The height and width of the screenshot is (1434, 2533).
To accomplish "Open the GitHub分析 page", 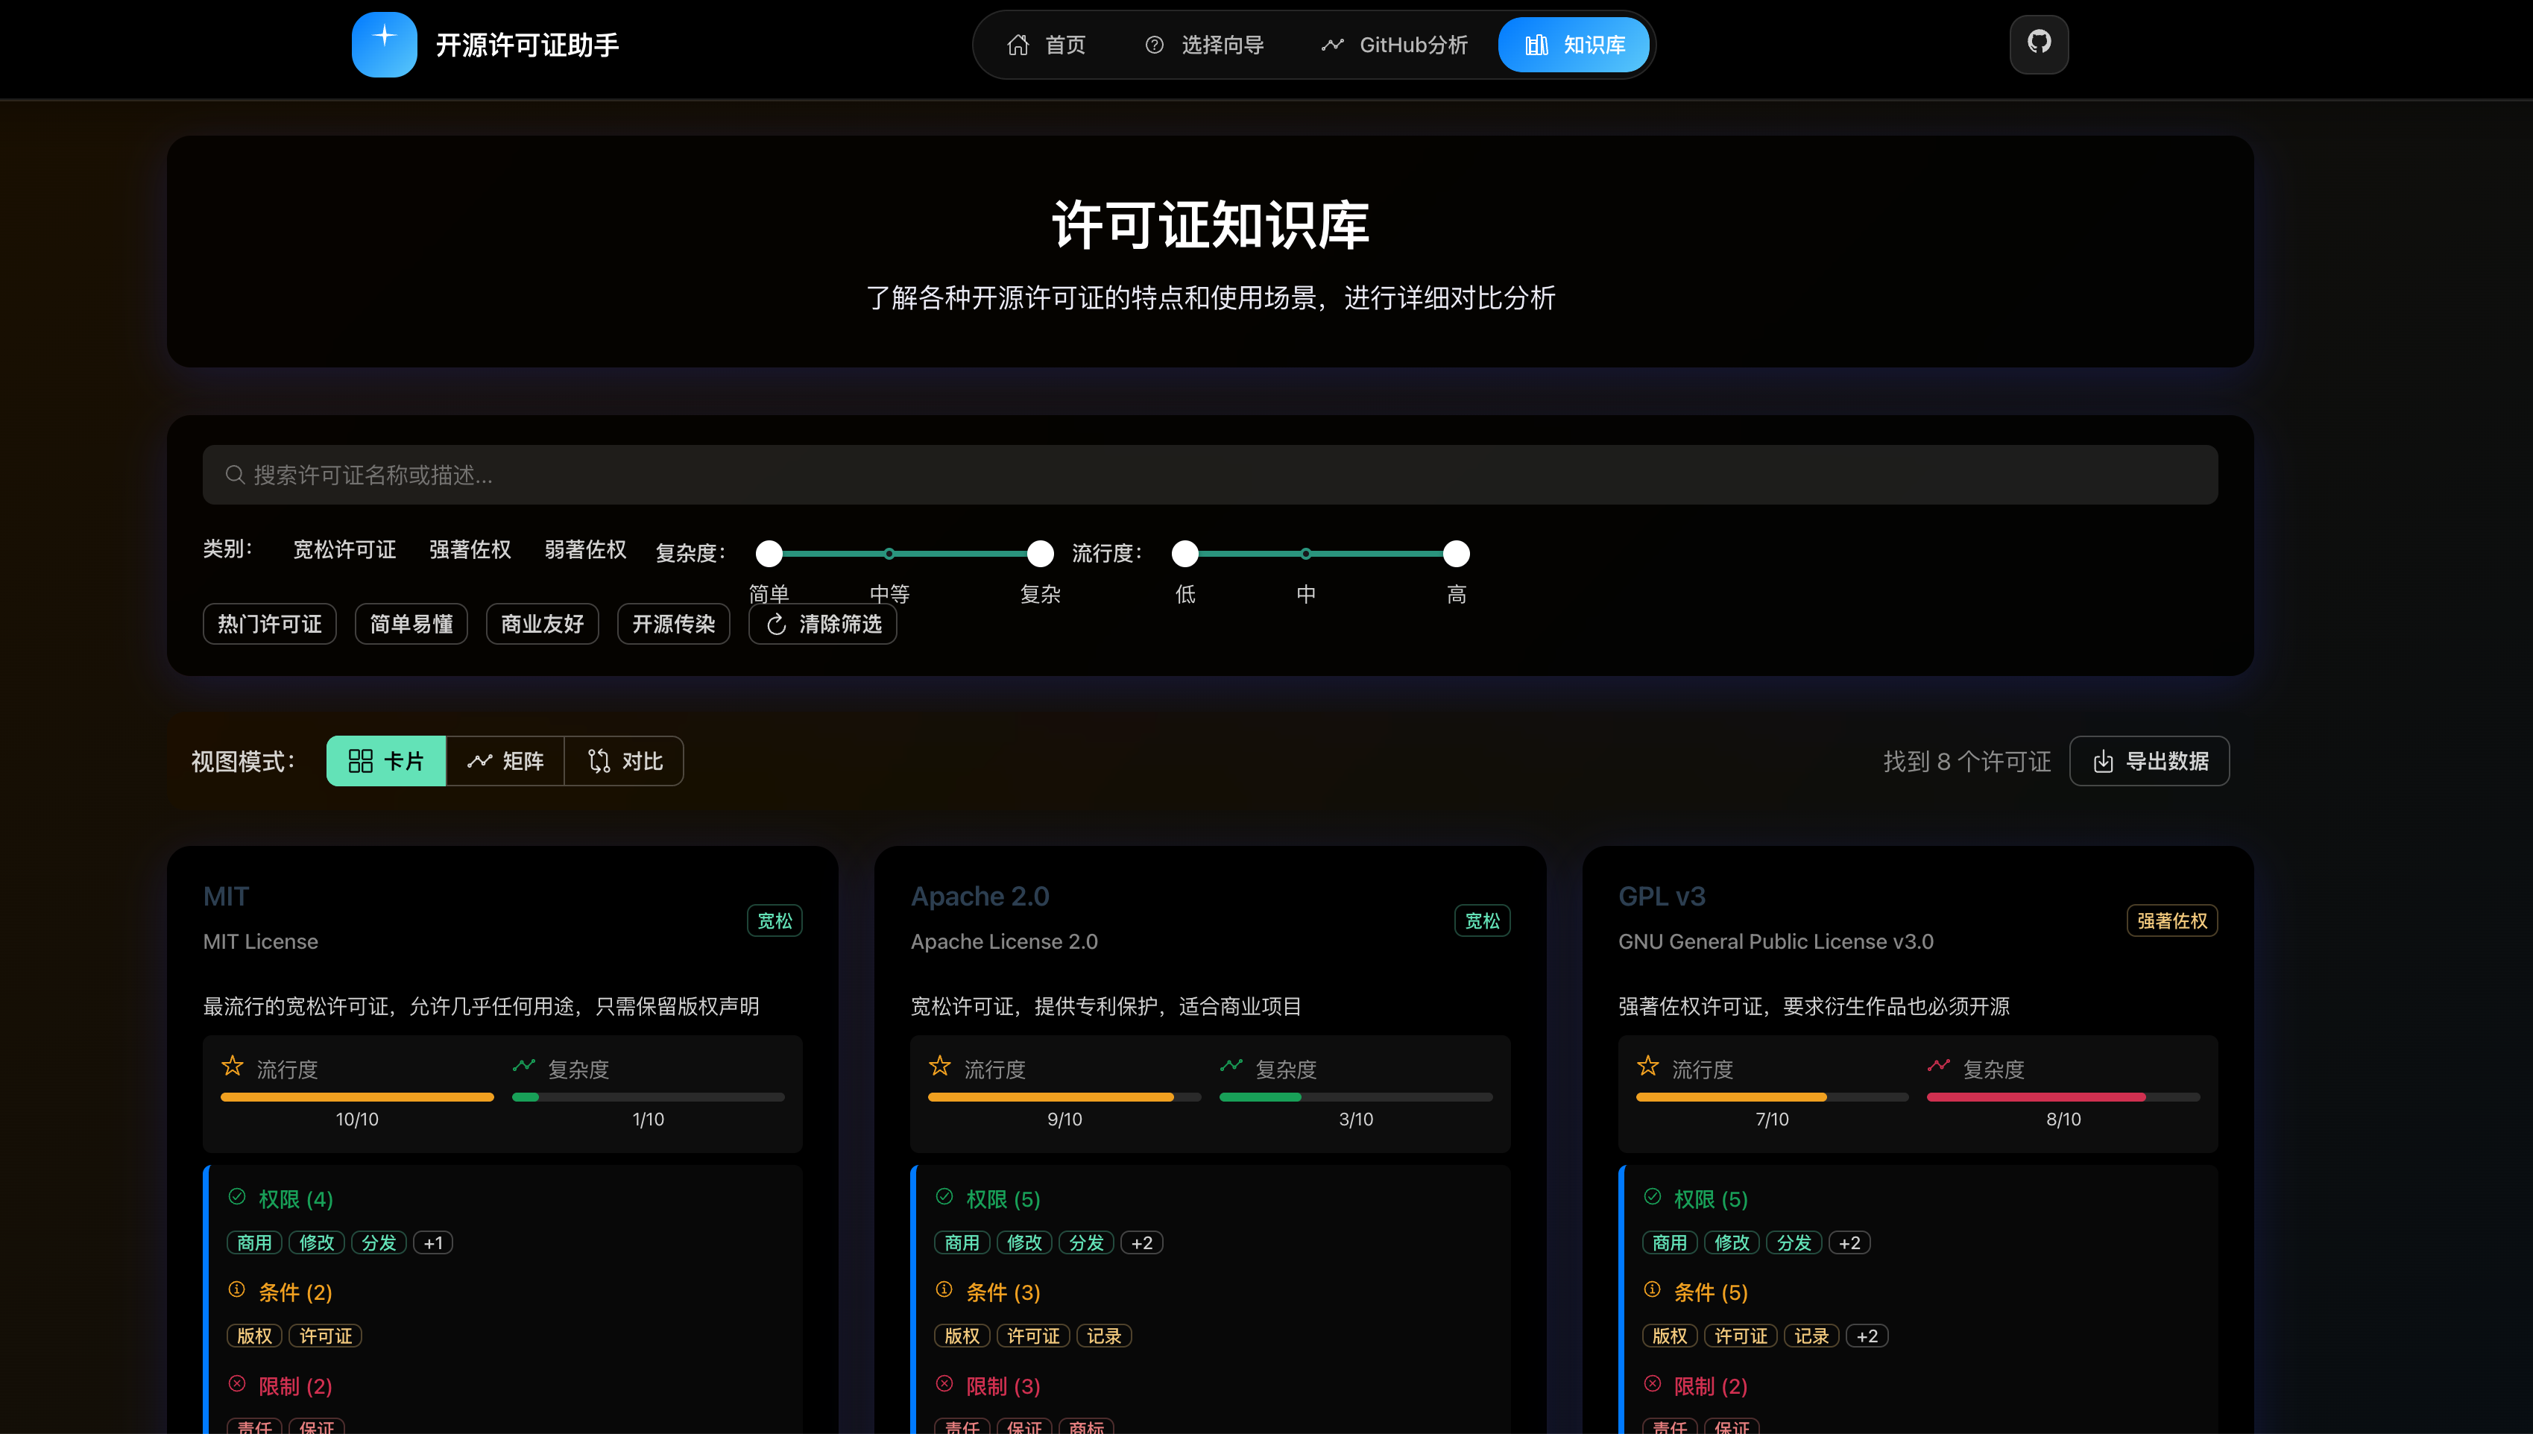I will (x=1395, y=44).
